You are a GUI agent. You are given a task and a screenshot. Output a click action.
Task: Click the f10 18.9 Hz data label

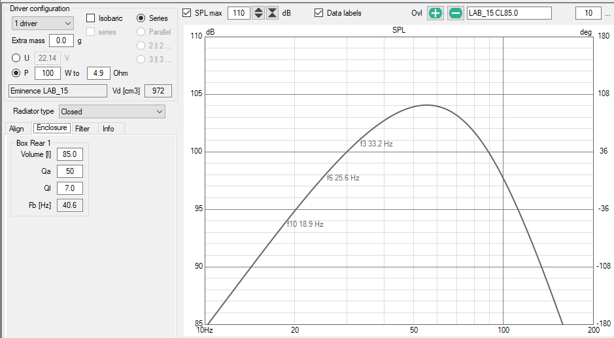coord(305,224)
